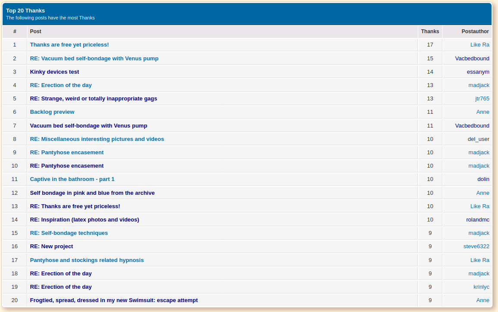The image size is (498, 312).
Task: Open 'RE: Vacuum bed self-bondage with Venus pump'
Action: [94, 58]
